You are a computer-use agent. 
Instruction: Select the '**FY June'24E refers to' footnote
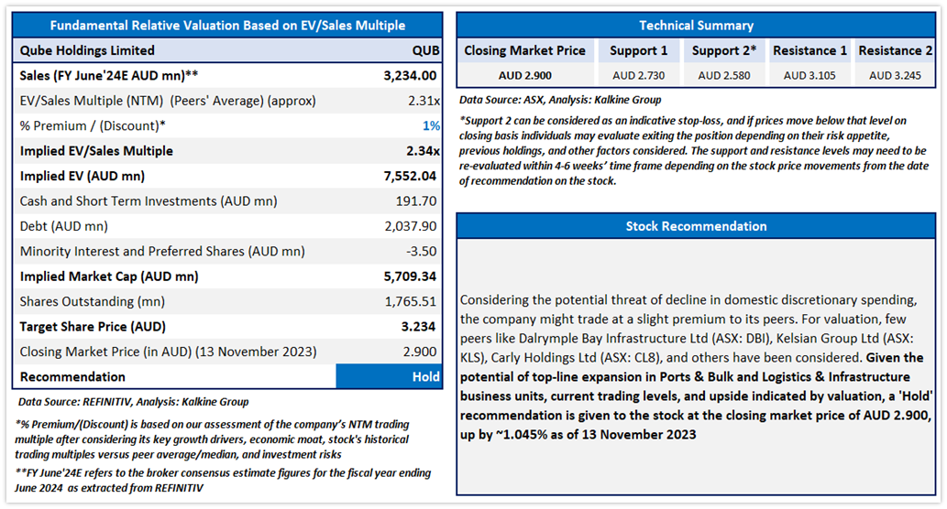pyautogui.click(x=223, y=481)
